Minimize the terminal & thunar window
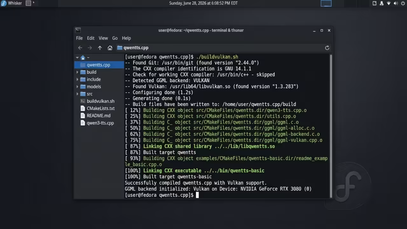Image resolution: width=407 pixels, height=229 pixels. pyautogui.click(x=314, y=31)
